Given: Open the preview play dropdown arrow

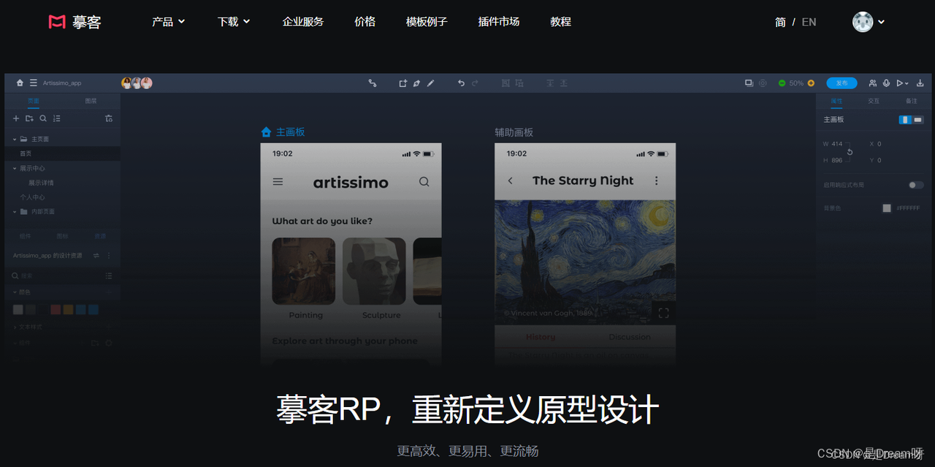Looking at the screenshot, I should pyautogui.click(x=907, y=83).
